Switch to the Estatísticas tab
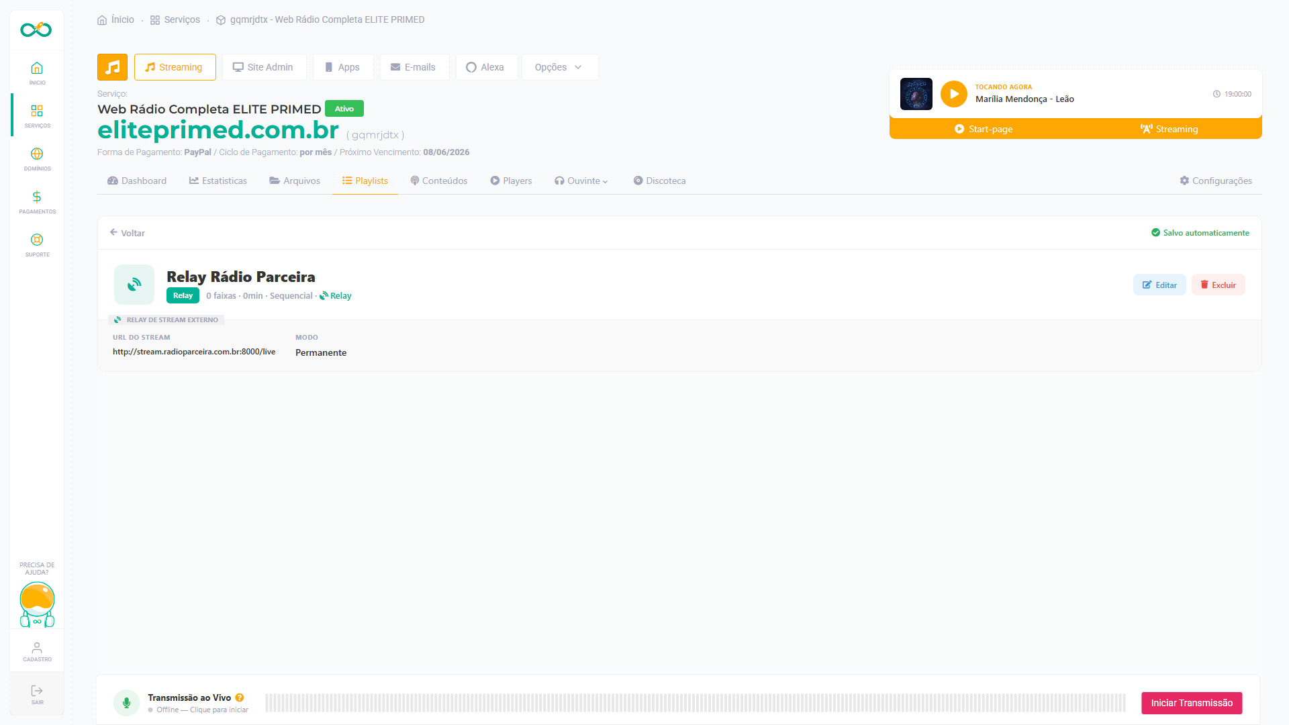This screenshot has width=1289, height=725. click(218, 181)
